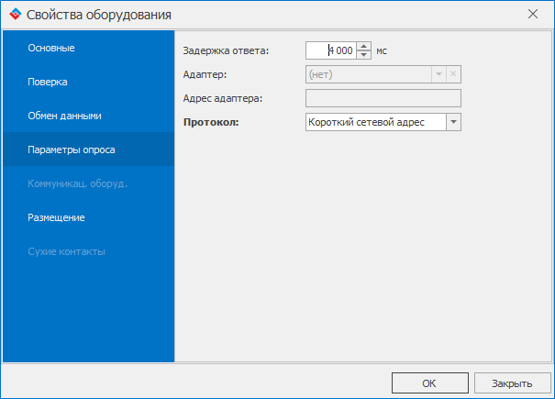
Task: Select Короткий сетевой адрес combo box text
Action: pos(366,122)
